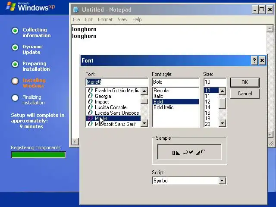This screenshot has width=276, height=207.
Task: Click the Finalizing installation step indicator
Action: click(15, 98)
